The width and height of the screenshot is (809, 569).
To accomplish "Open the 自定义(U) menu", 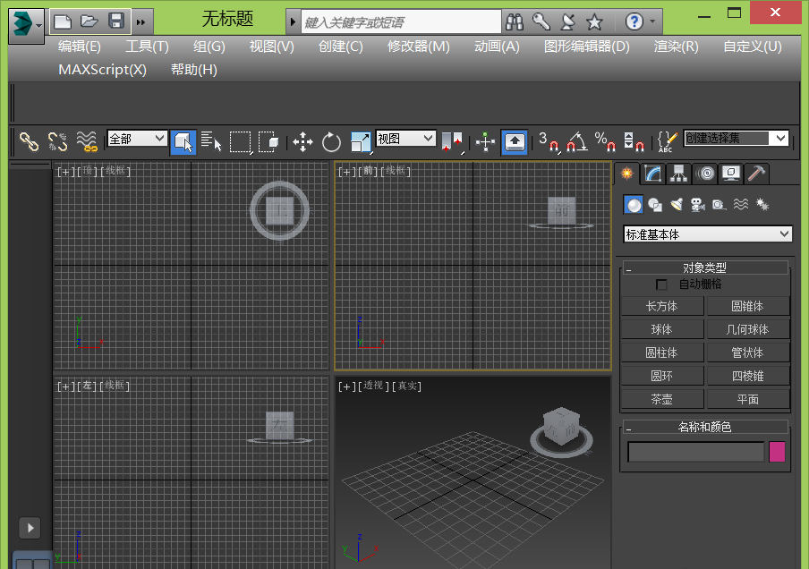I will coord(753,47).
